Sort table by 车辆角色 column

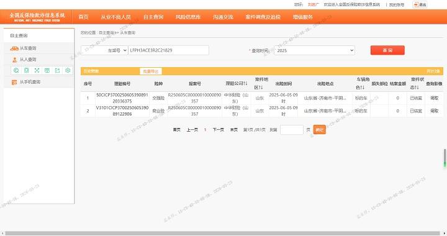363,83
